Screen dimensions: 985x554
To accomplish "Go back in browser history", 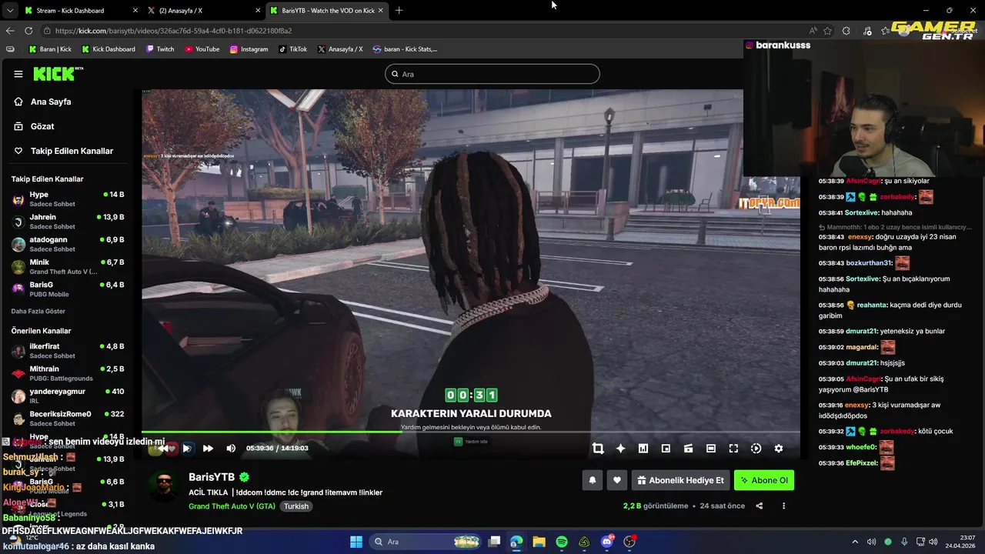I will [10, 31].
